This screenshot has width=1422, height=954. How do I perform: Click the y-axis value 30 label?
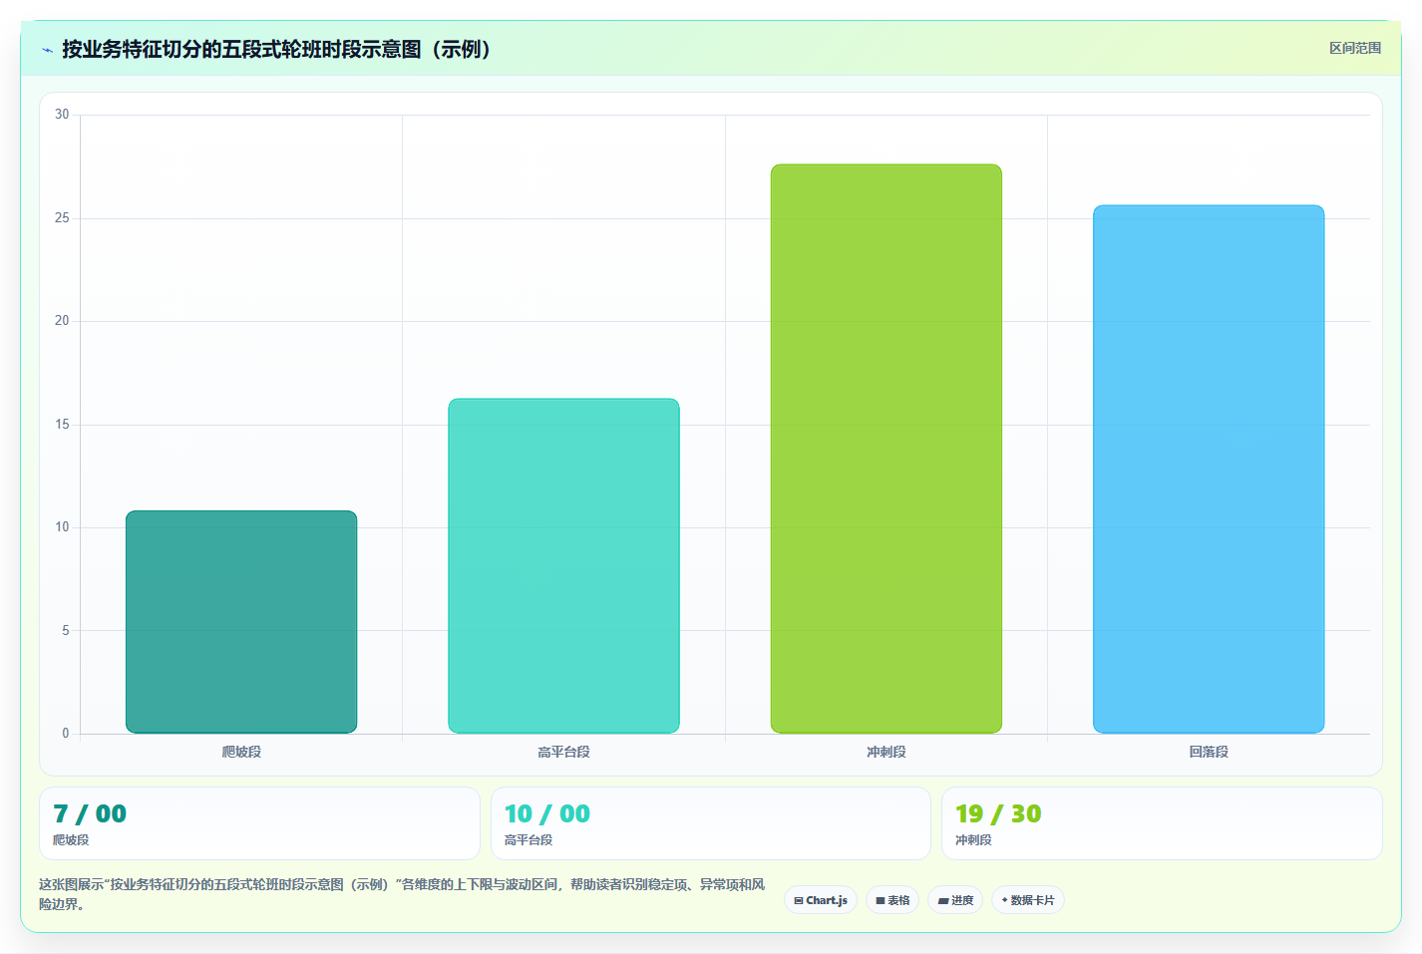click(62, 115)
